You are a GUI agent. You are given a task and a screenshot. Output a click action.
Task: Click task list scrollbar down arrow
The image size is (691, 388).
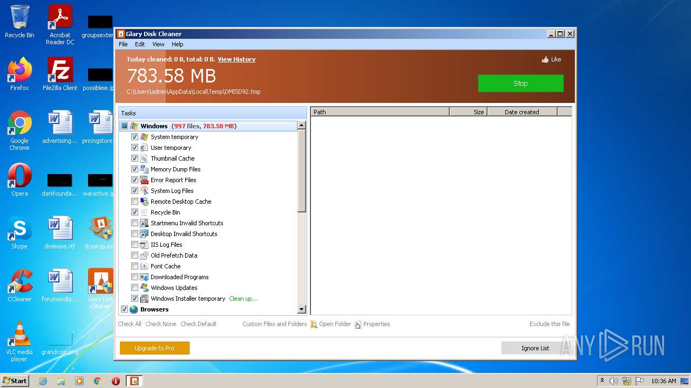(x=302, y=309)
